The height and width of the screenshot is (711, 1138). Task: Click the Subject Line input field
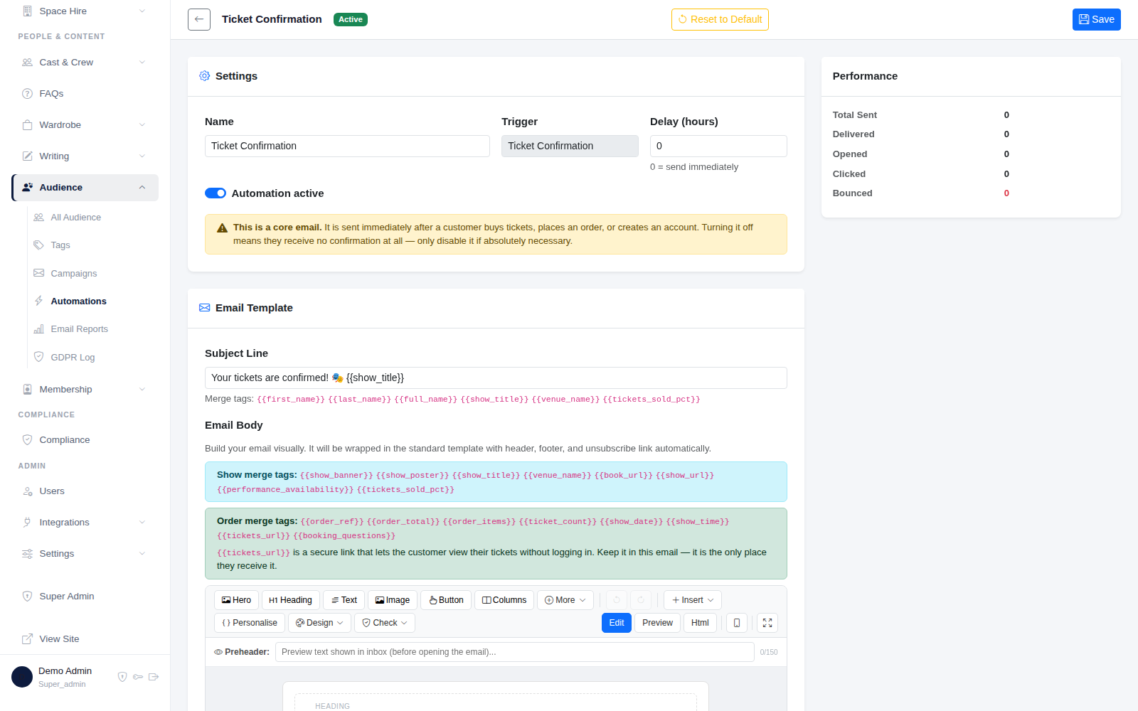(496, 378)
